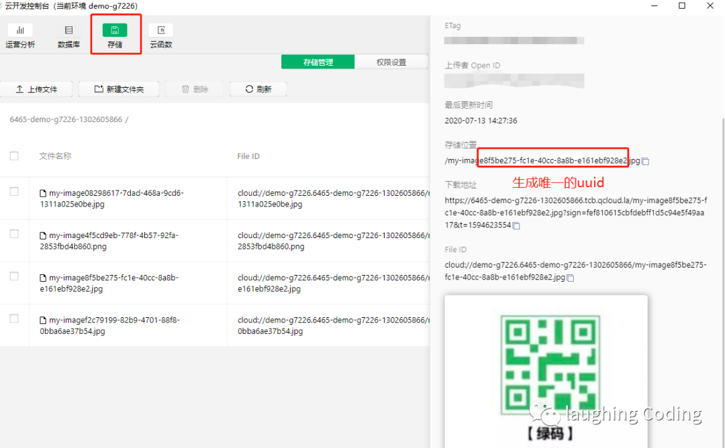
Task: Click the 文件名称 column header
Action: (55, 156)
